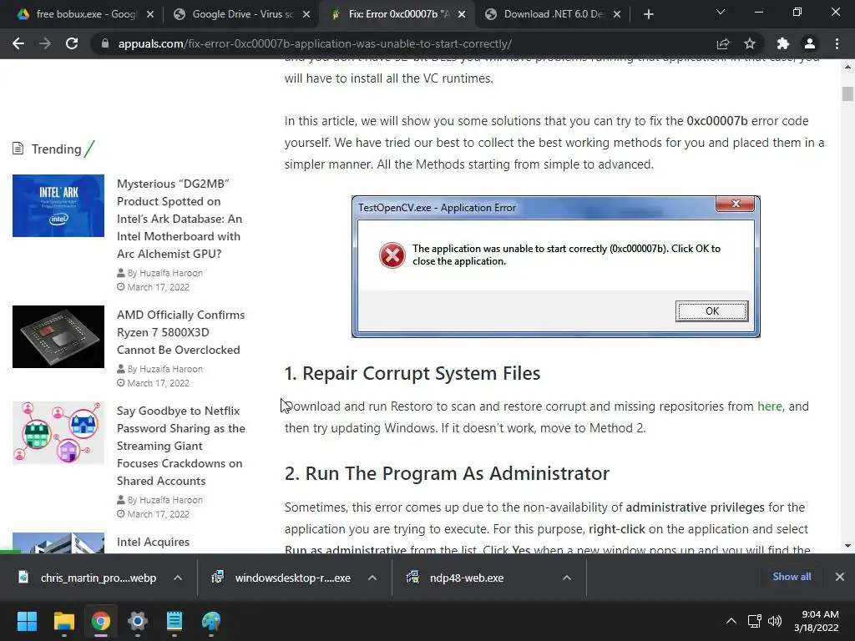Open a new tab with plus

(x=648, y=14)
